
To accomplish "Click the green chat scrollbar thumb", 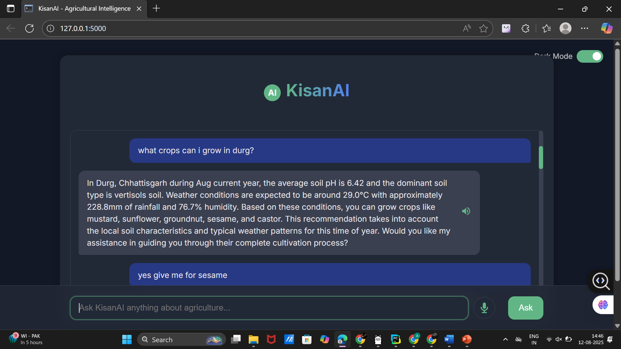I will click(x=541, y=157).
